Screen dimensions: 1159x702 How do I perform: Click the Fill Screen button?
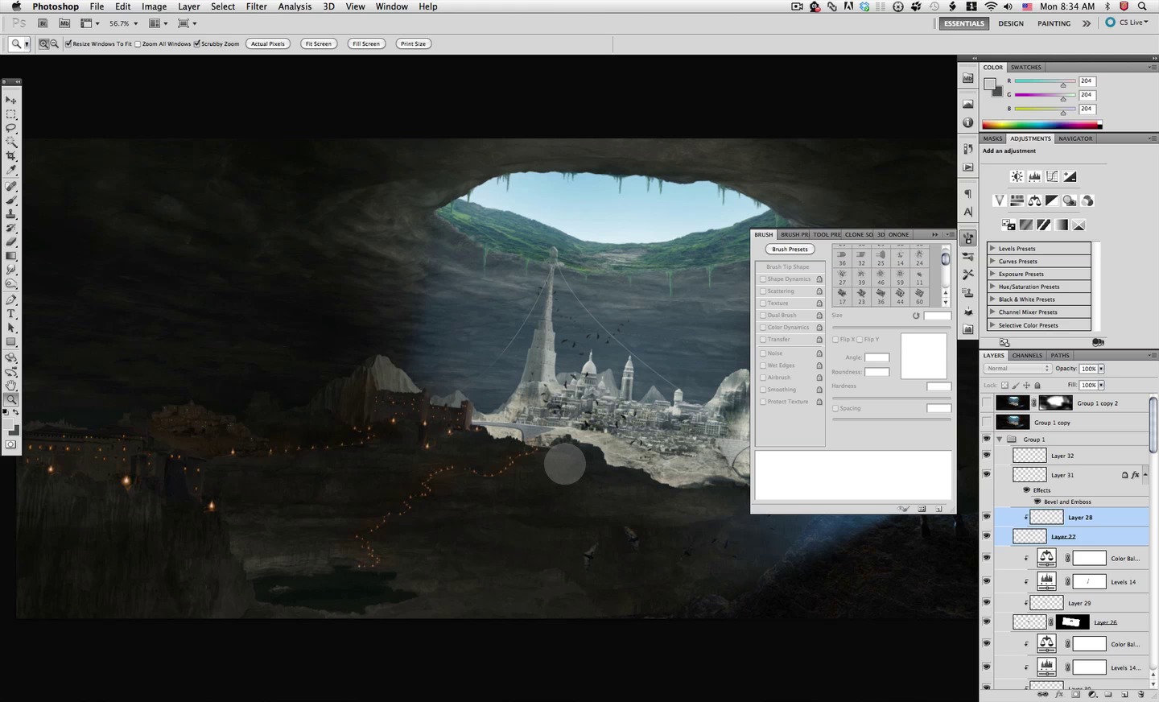(366, 43)
